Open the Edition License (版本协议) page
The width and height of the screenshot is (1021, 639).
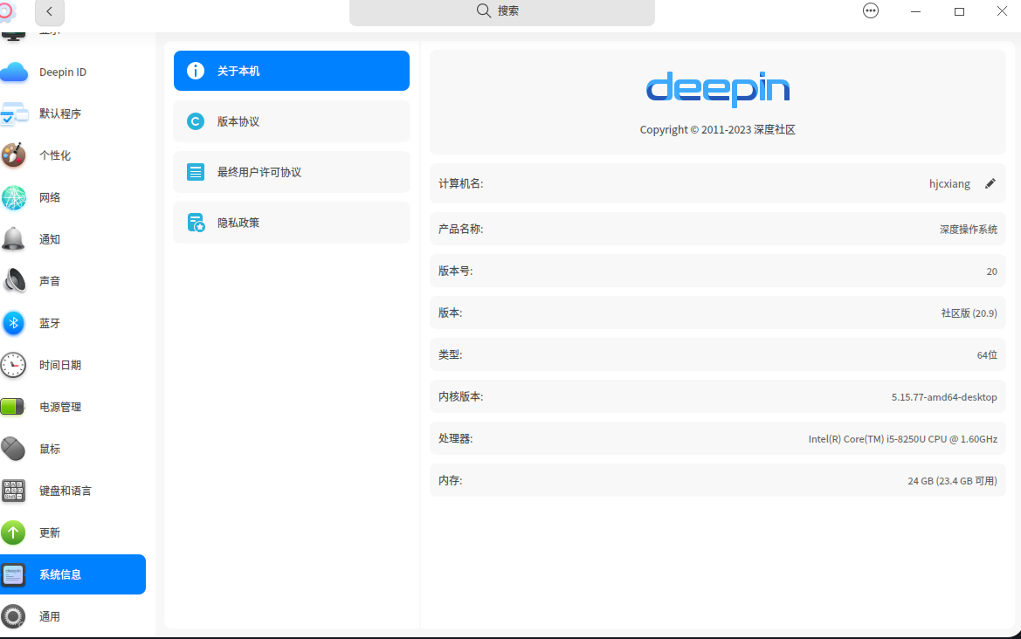tap(292, 121)
